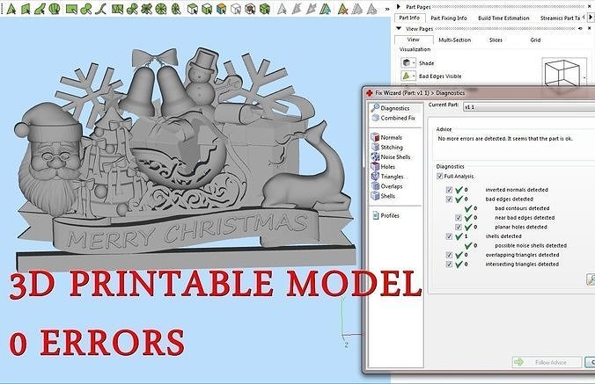
Task: Click the shells detected count '1'
Action: 466,236
